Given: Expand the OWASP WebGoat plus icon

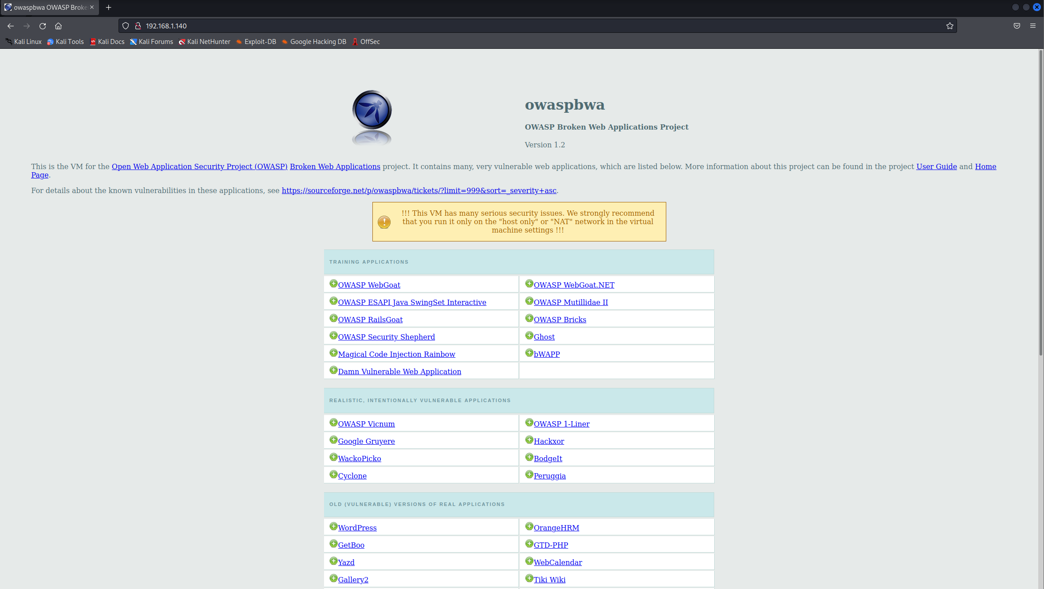Looking at the screenshot, I should click(333, 284).
